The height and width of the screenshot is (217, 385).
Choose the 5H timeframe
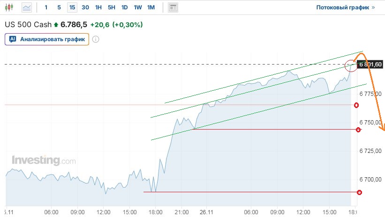pyautogui.click(x=111, y=7)
